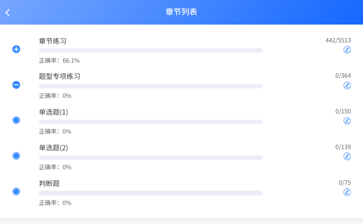Click edit icon for 判断题
The width and height of the screenshot is (363, 224).
[347, 192]
